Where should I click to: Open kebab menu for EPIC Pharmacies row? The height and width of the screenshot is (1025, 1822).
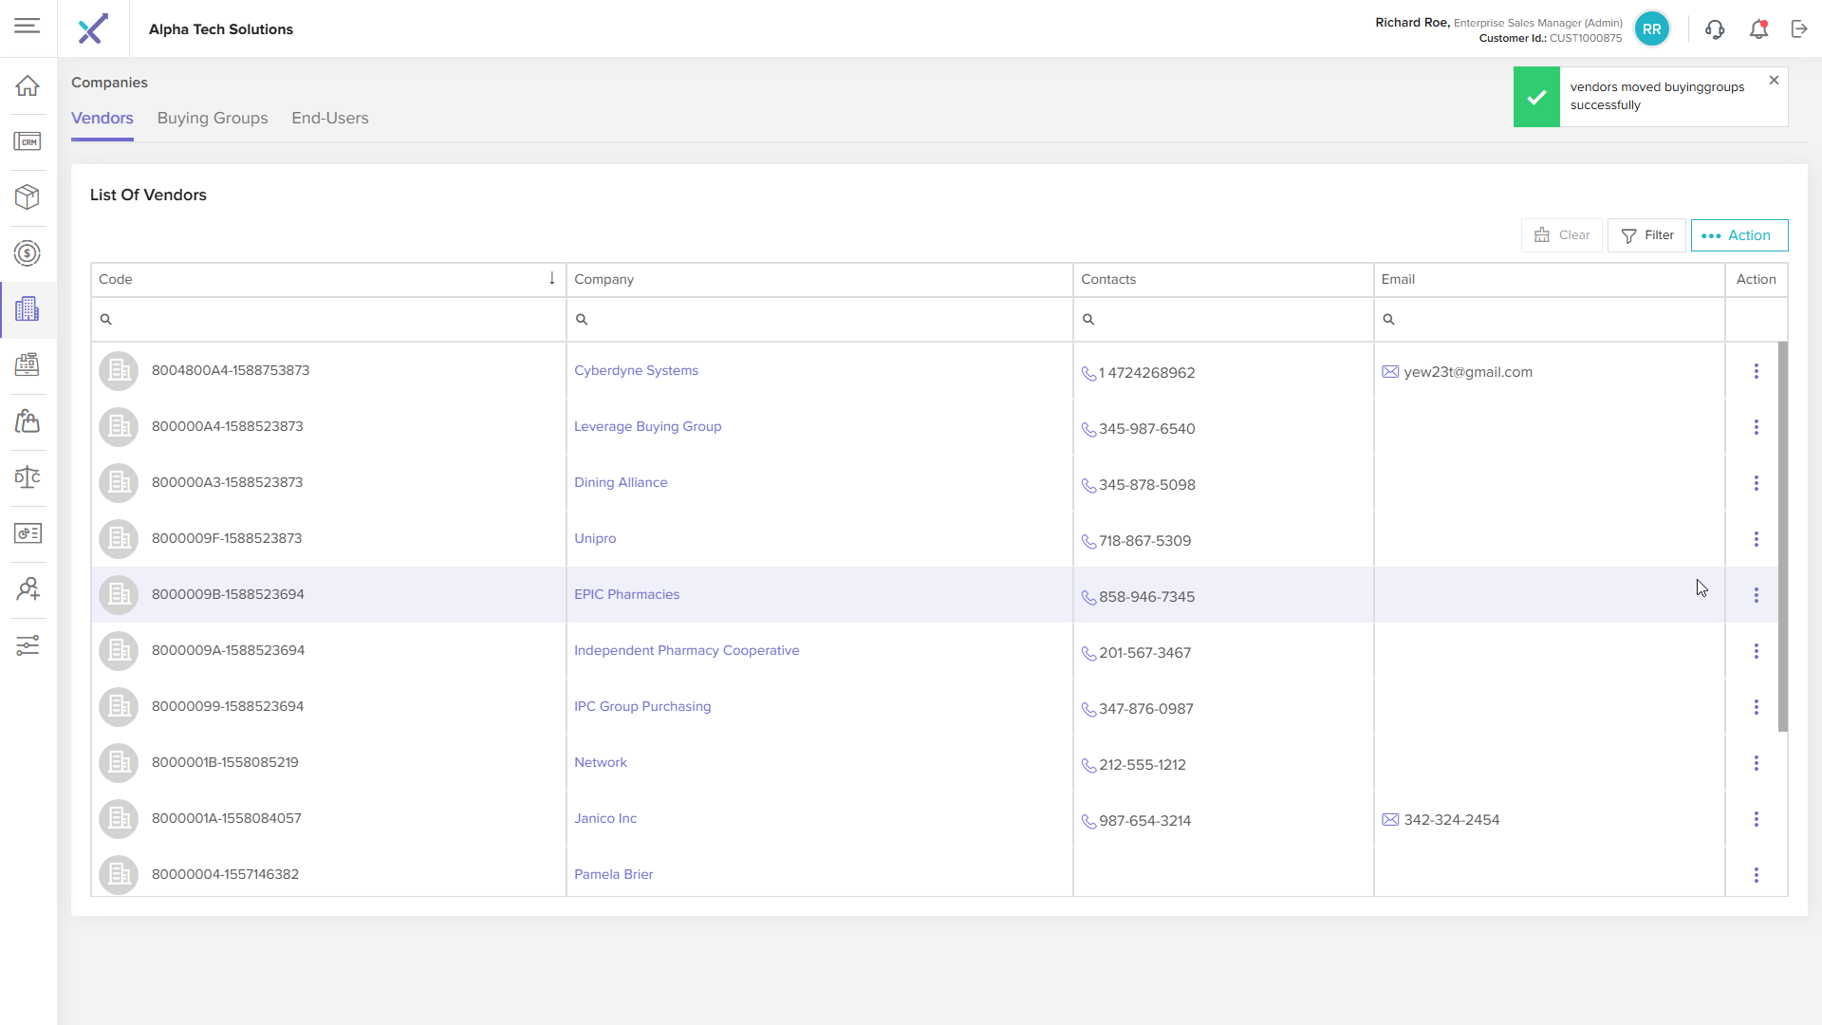click(1756, 595)
